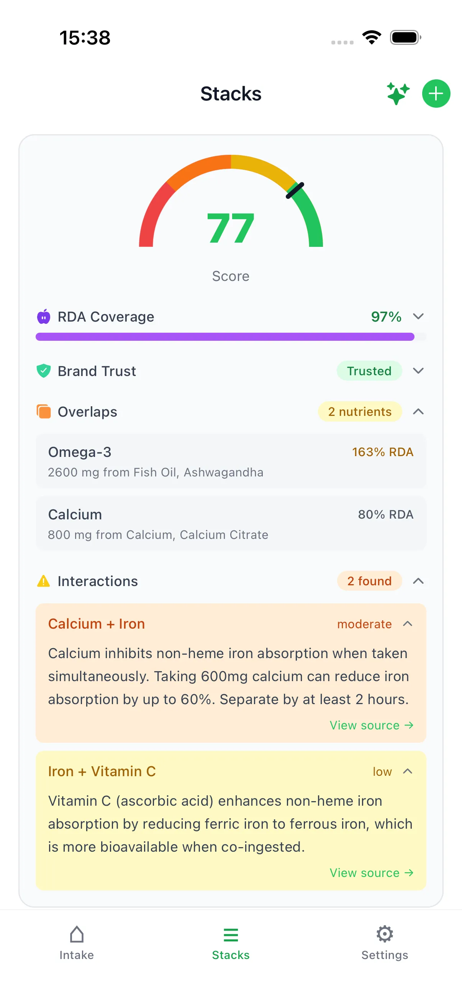
Task: Expand the Brand Trust details
Action: click(x=418, y=371)
